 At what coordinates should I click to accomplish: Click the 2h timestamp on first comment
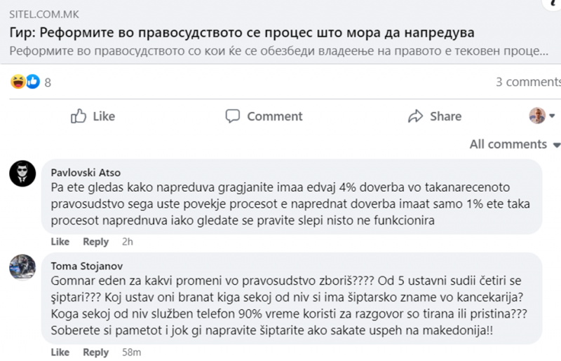(128, 241)
